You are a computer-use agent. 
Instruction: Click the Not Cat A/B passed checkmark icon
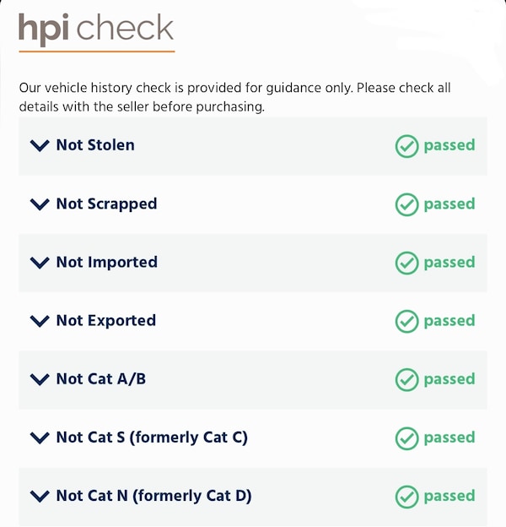tap(407, 379)
